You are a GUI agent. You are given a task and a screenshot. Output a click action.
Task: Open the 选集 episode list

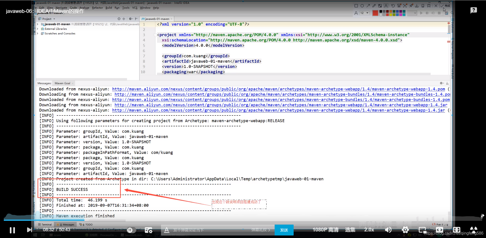[x=350, y=230]
